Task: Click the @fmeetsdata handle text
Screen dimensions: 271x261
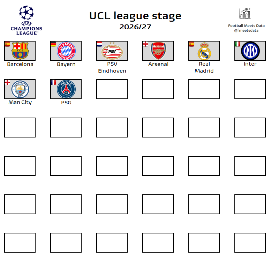Action: coord(246,30)
